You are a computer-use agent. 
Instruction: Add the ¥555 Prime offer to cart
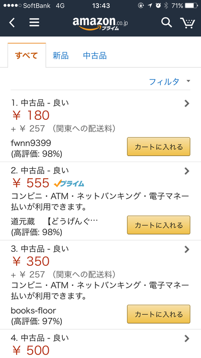159,225
